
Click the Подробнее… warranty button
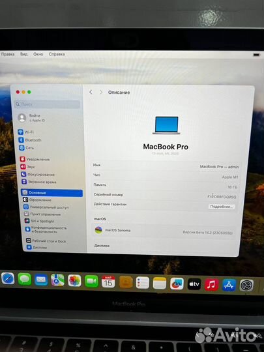click(222, 207)
